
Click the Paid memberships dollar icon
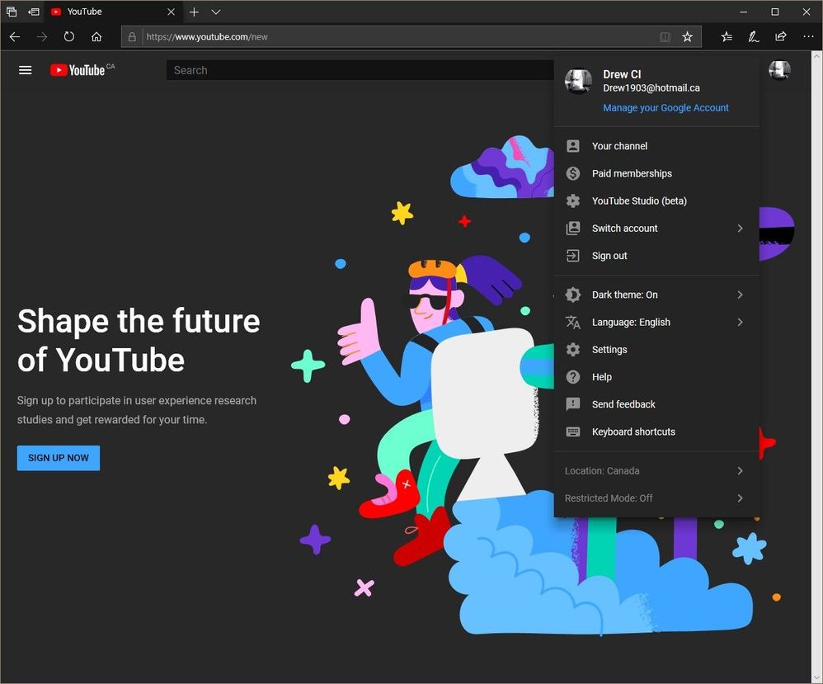(x=573, y=173)
